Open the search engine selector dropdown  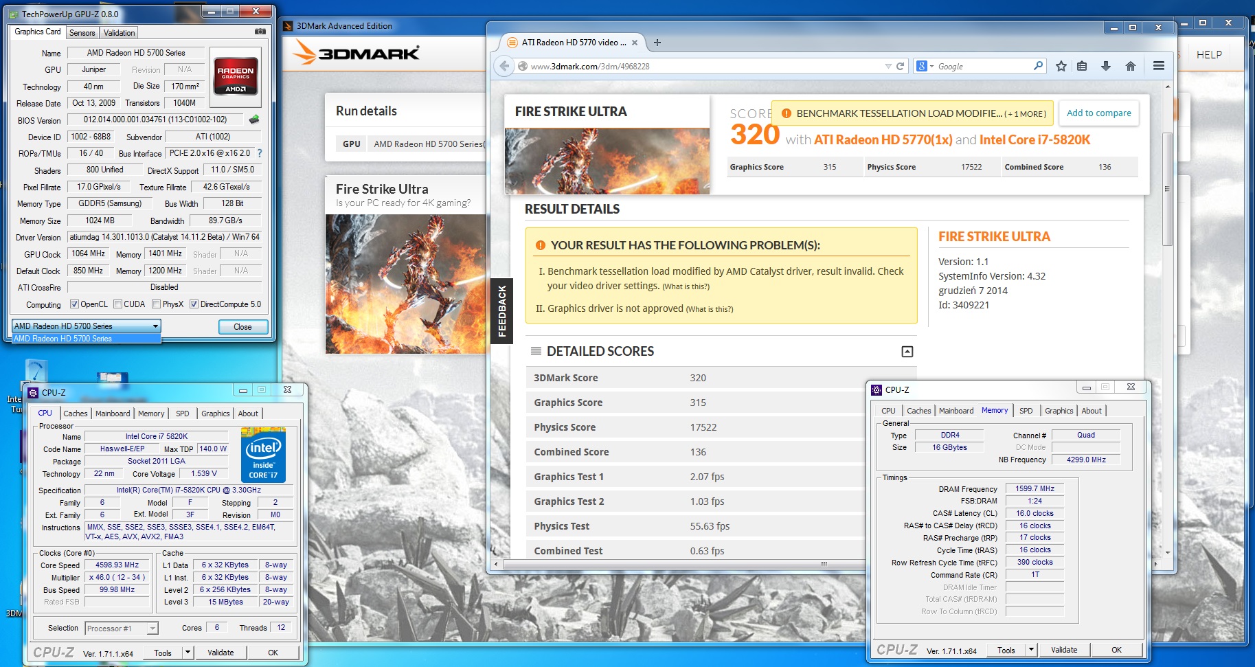click(x=931, y=67)
